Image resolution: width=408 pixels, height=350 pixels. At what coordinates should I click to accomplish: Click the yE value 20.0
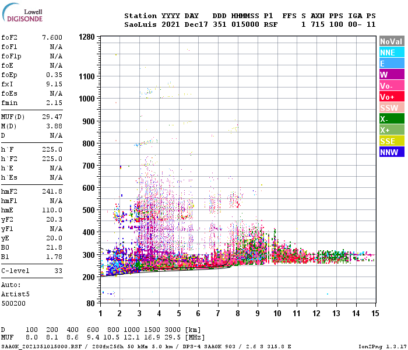pos(54,238)
